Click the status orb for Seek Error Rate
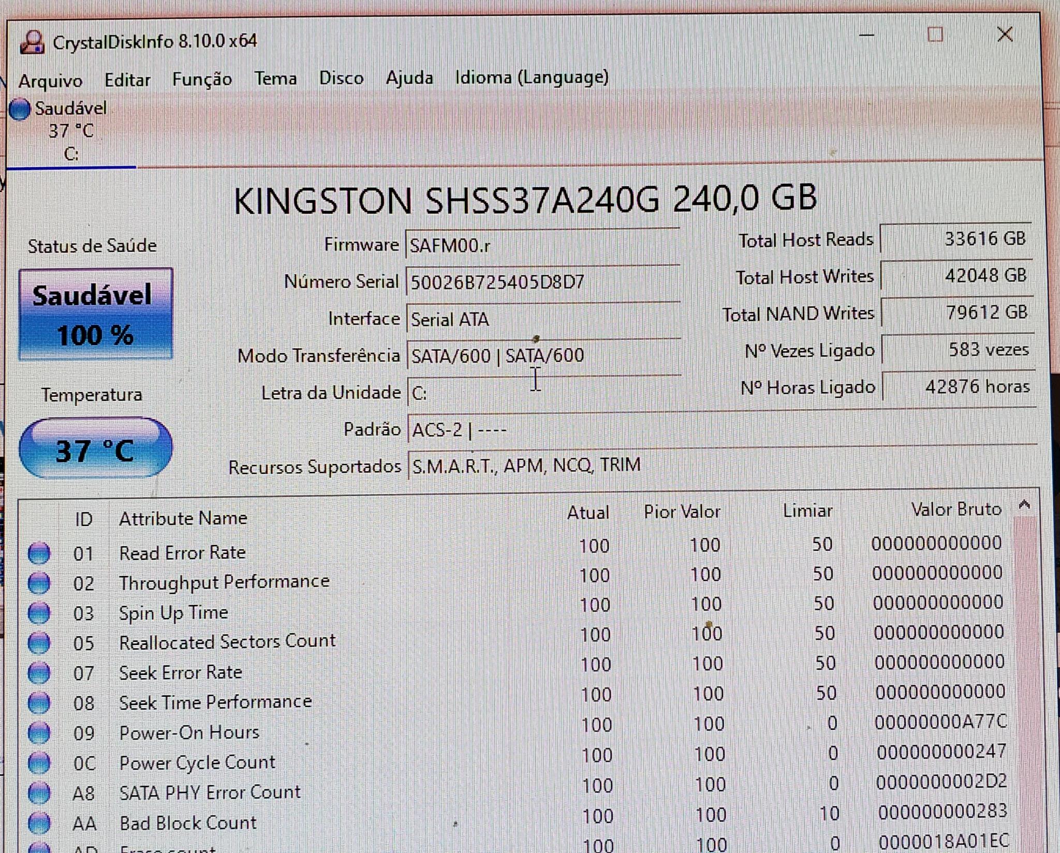 click(x=39, y=674)
